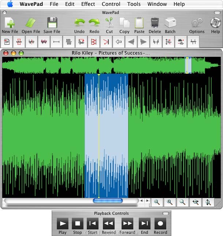Click the Rilo Kiley window title
Image resolution: width=223 pixels, height=236 pixels.
111,53
